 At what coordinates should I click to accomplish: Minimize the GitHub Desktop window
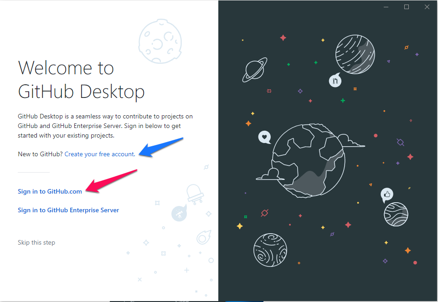click(x=386, y=7)
